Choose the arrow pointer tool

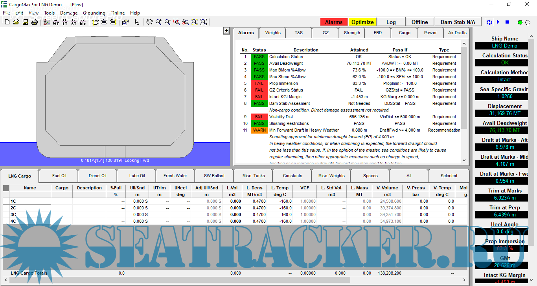(137, 22)
